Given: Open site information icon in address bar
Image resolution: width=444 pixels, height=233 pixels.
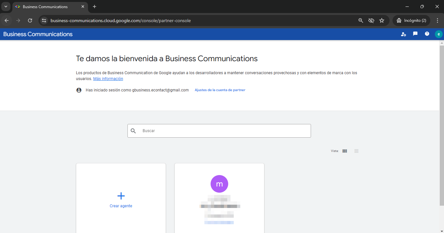Looking at the screenshot, I should tap(44, 21).
